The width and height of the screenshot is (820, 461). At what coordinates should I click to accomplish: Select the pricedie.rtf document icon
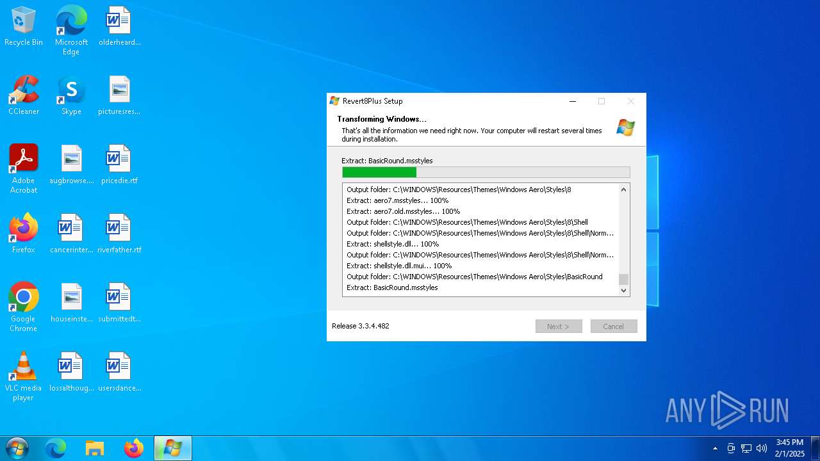[119, 165]
